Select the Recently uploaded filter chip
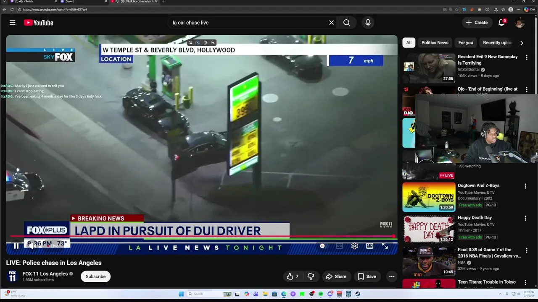 click(x=497, y=42)
